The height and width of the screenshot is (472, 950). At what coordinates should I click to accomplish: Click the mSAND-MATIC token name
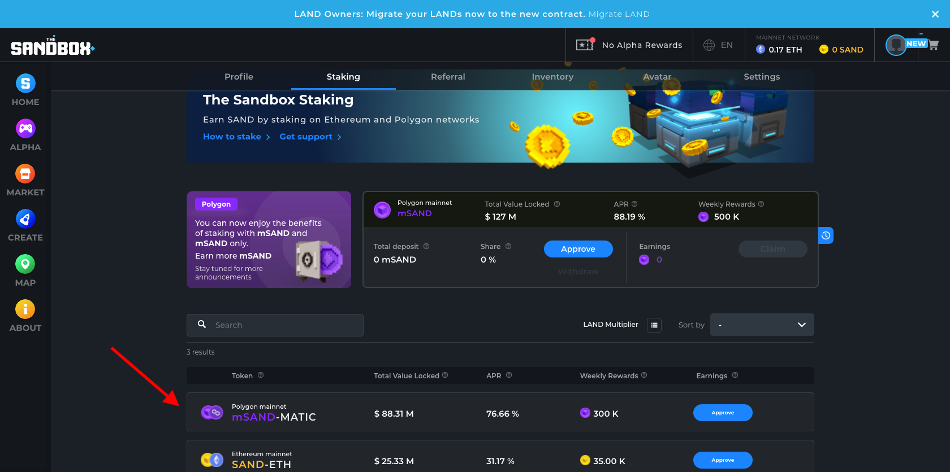pyautogui.click(x=274, y=417)
